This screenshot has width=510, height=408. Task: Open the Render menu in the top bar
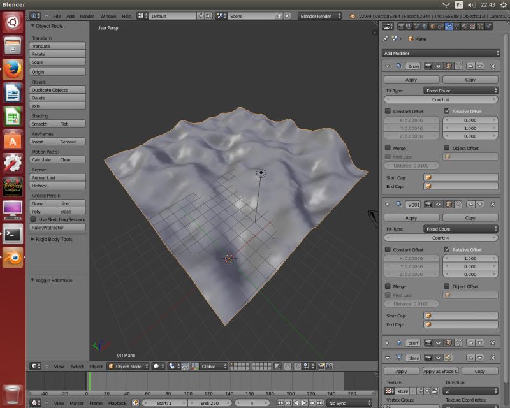[x=87, y=16]
